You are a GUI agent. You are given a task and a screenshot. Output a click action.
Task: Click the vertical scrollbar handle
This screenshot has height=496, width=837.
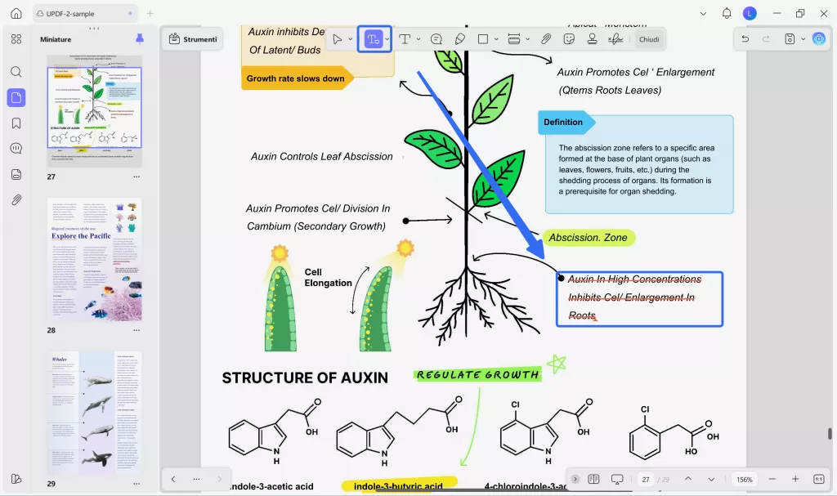pos(830,434)
